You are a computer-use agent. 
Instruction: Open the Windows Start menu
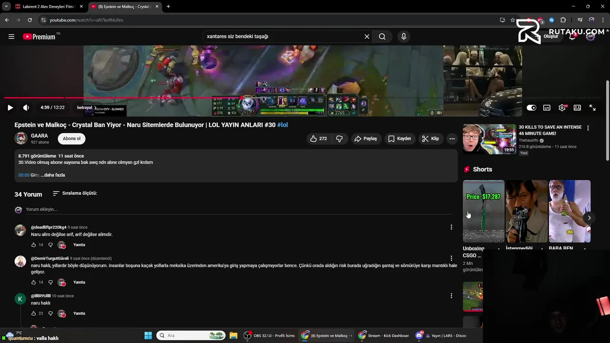tap(148, 335)
